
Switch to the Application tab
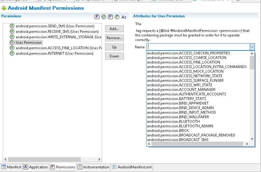(36, 167)
